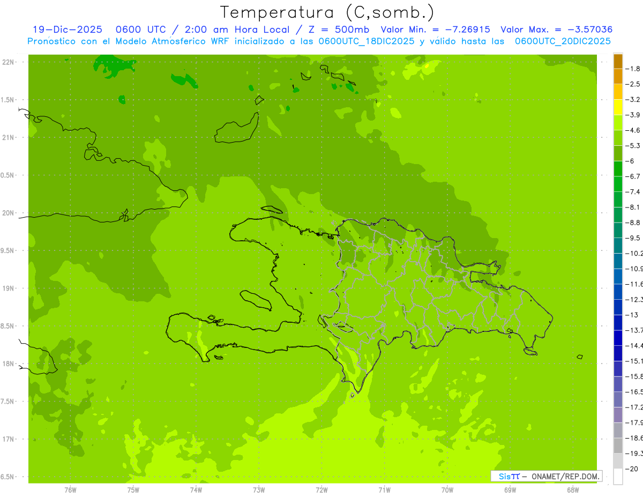Click the "ONAMET/REP.DOM." credit label
This screenshot has height=497, width=643.
(565, 476)
